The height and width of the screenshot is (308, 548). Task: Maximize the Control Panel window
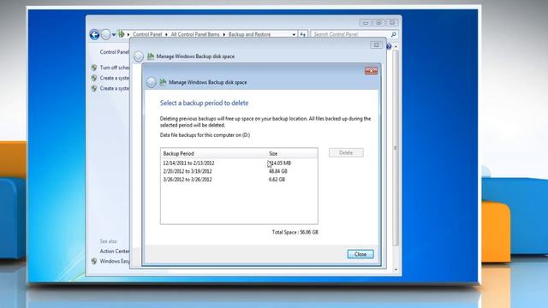coord(378,23)
